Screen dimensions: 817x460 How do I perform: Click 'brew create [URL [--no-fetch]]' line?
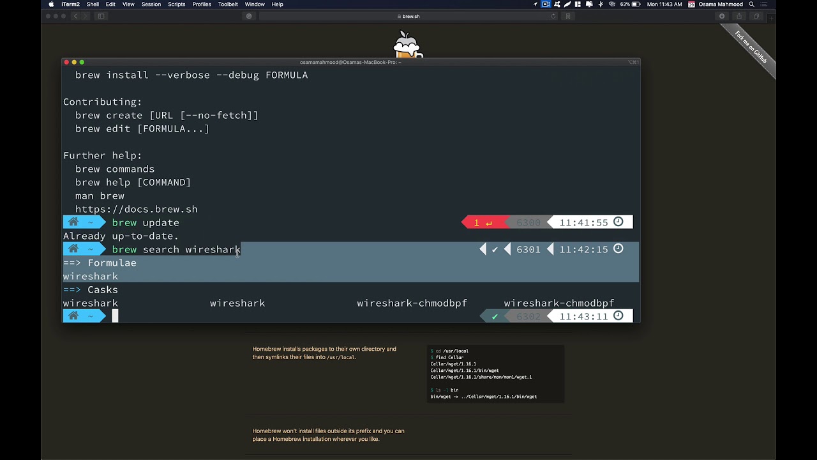(x=167, y=116)
